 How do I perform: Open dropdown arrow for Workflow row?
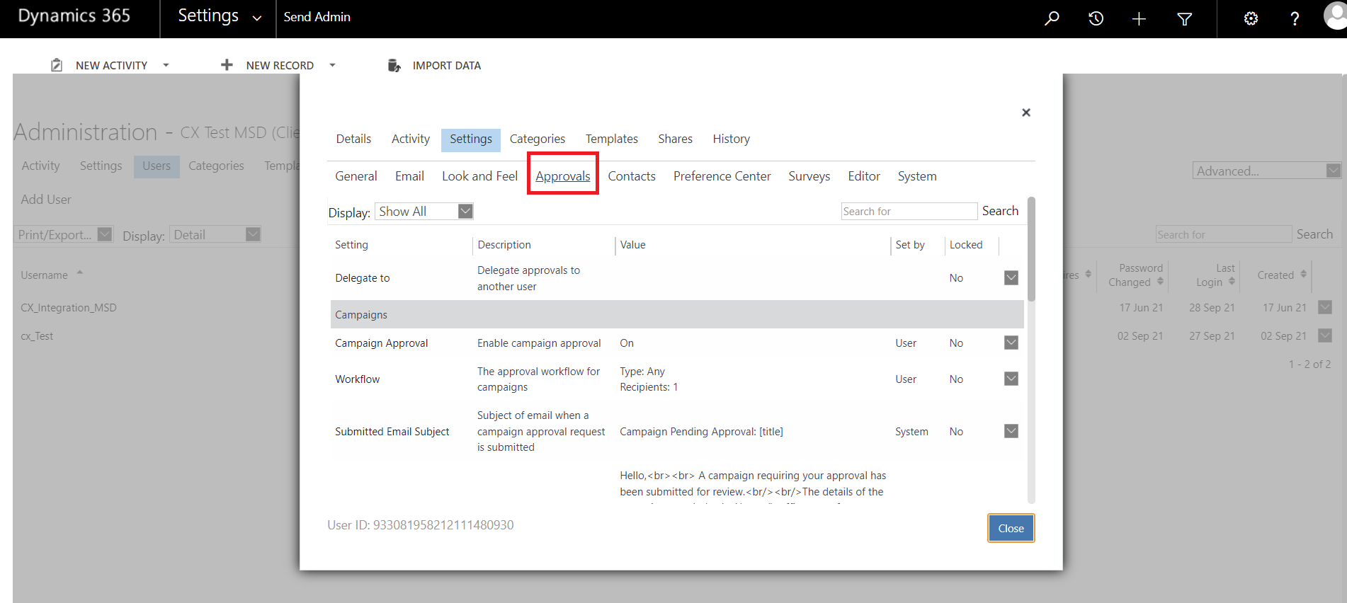pyautogui.click(x=1011, y=379)
